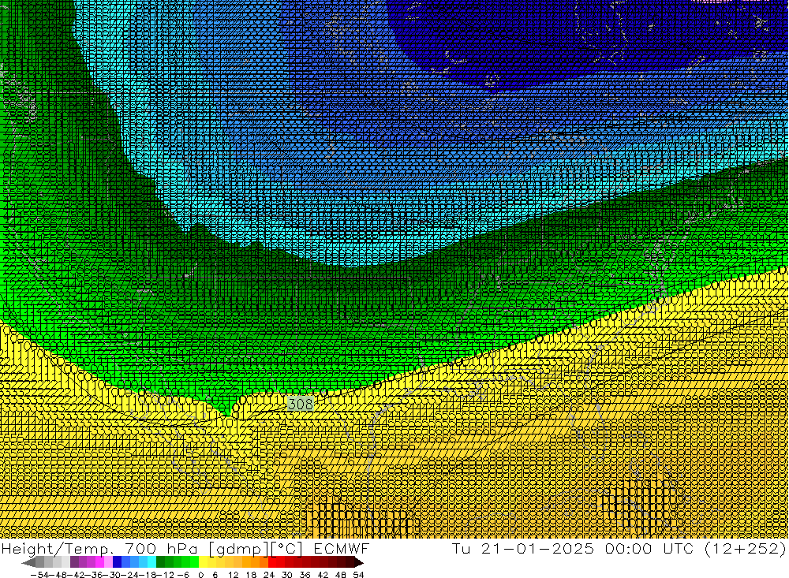Viewport: 789px width, 578px height.
Task: Pick the dark blue swatch in legend
Action: click(118, 562)
